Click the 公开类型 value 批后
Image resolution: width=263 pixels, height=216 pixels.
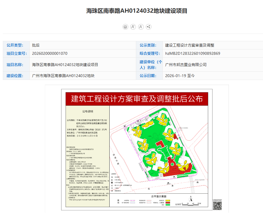[36, 45]
